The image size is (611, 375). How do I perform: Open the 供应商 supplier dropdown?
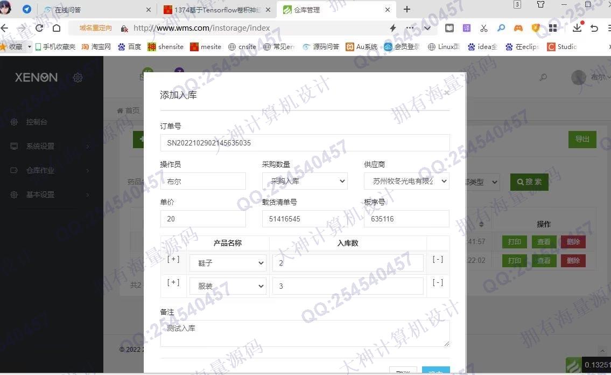406,181
